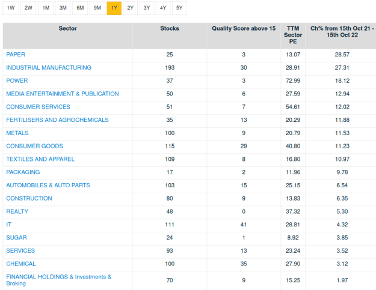376x290 pixels.
Task: Switch to the 3M period tab
Action: coord(63,8)
